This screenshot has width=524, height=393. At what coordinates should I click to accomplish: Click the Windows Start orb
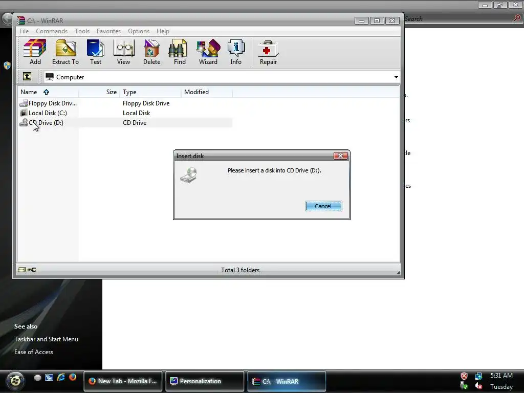[x=15, y=381]
